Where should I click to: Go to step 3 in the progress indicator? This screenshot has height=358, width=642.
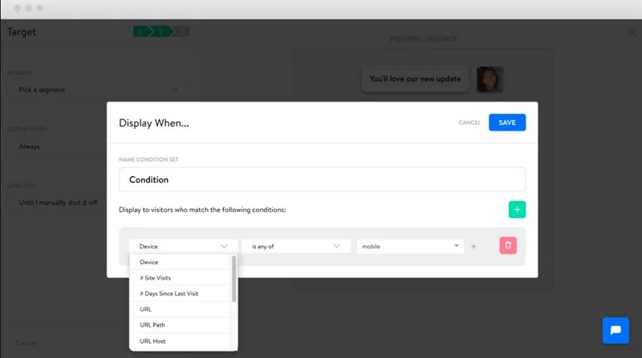182,31
